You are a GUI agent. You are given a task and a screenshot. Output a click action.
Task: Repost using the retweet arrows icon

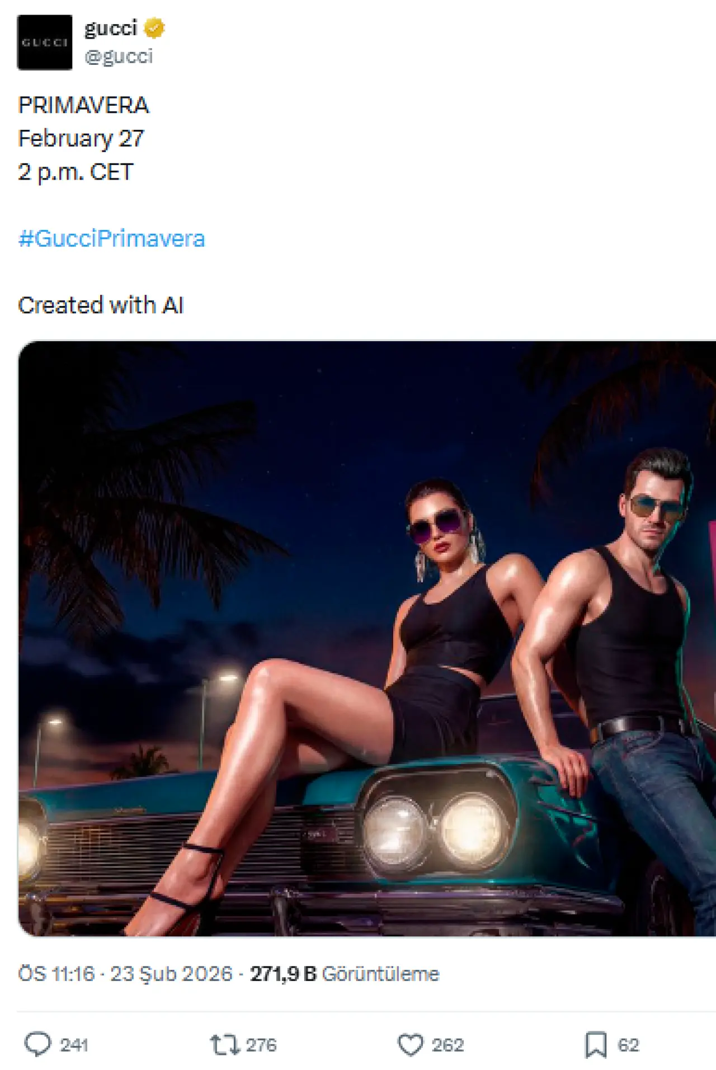pos(225,1045)
